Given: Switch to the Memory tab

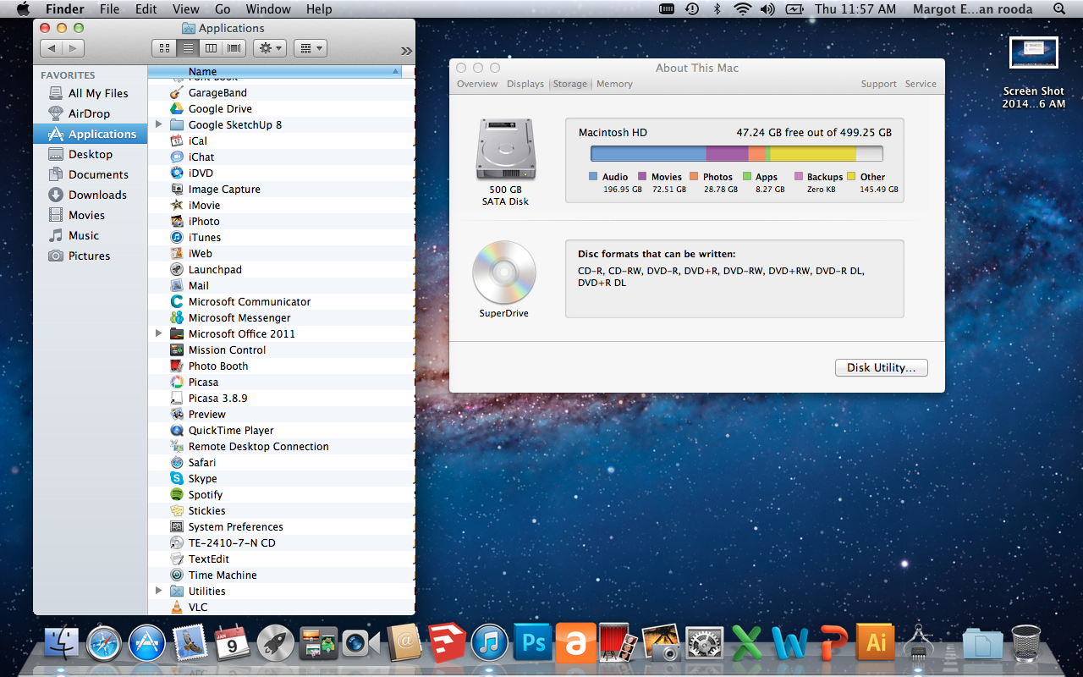Looking at the screenshot, I should (614, 84).
